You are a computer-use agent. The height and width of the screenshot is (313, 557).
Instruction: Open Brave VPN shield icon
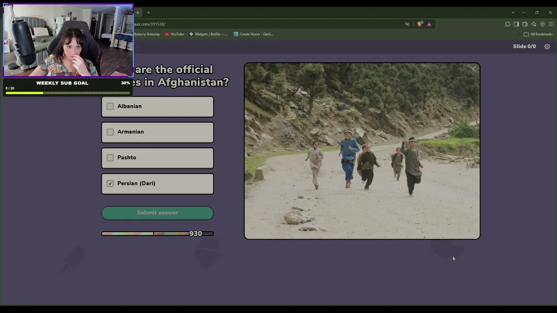point(542,24)
